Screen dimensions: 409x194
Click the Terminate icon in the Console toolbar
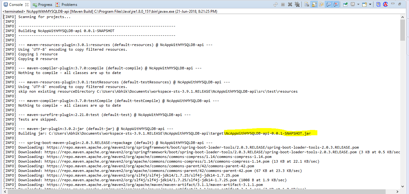pos(283,4)
